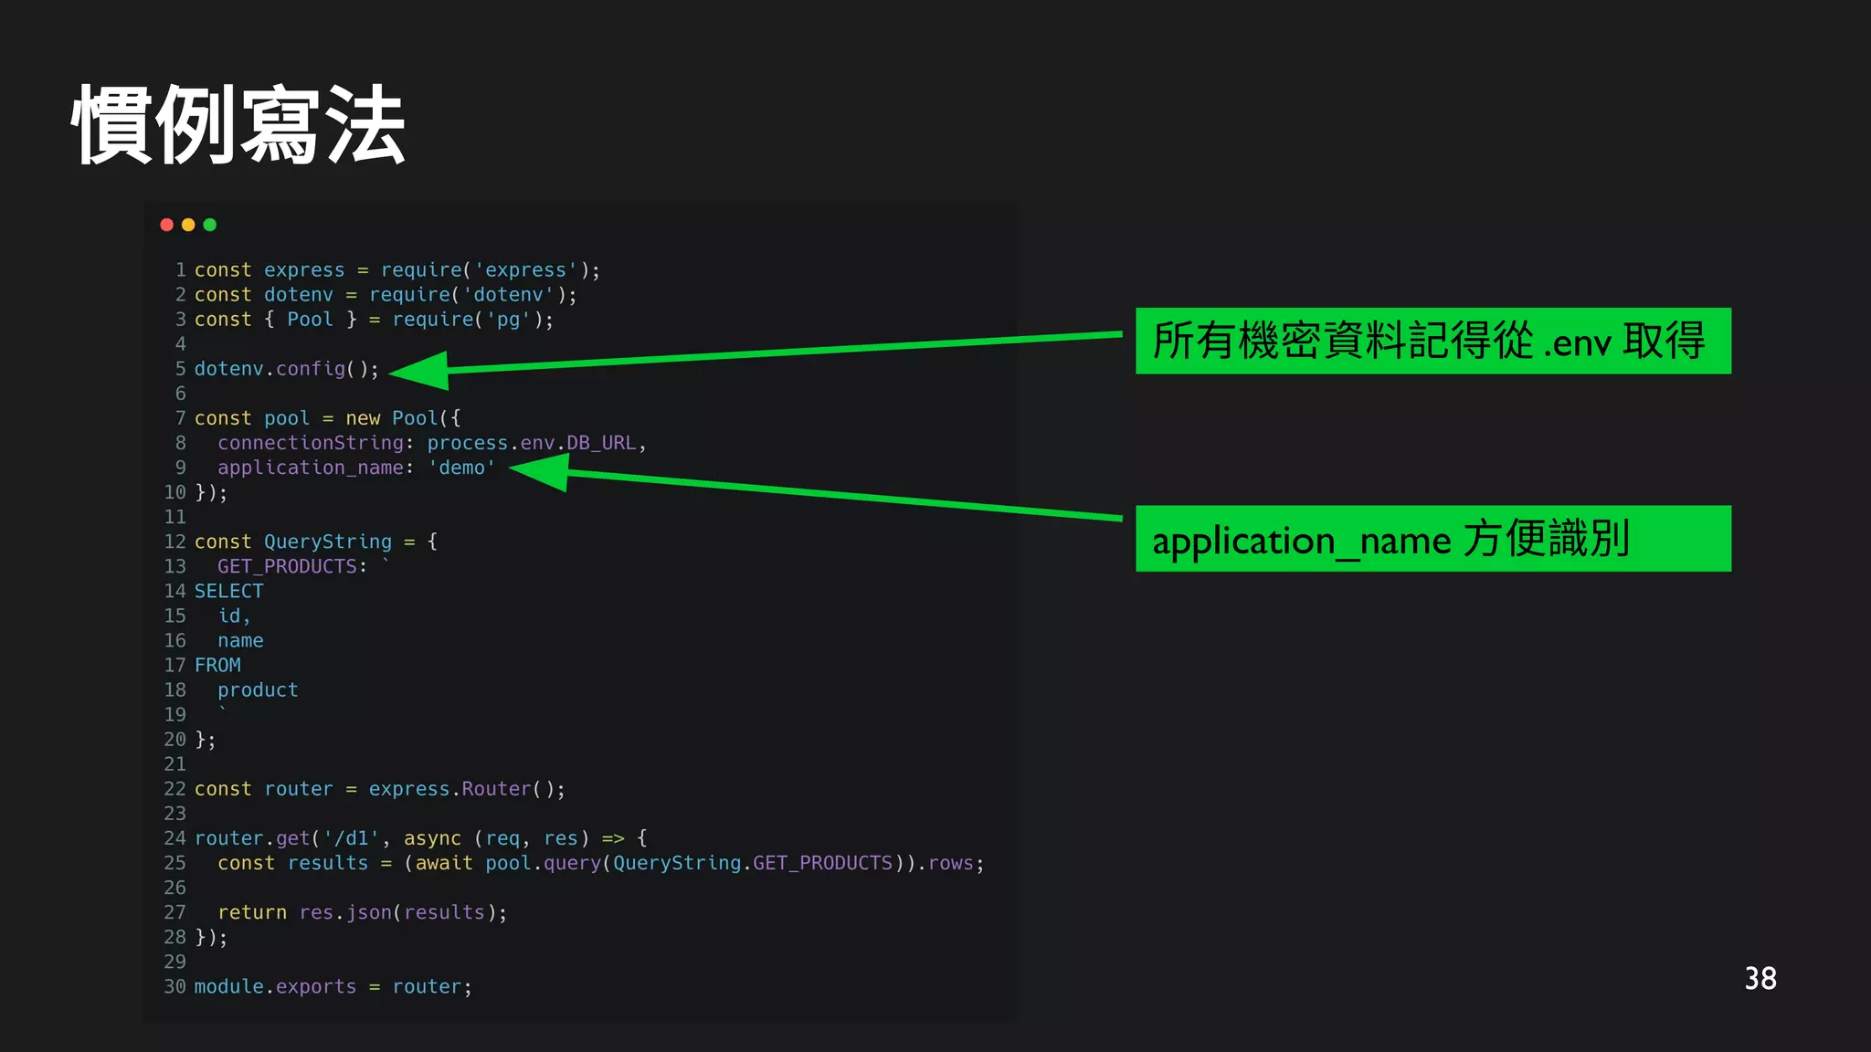Screen dimensions: 1871x1052
Task: Click line 1 requiring 'express'
Action: (397, 270)
